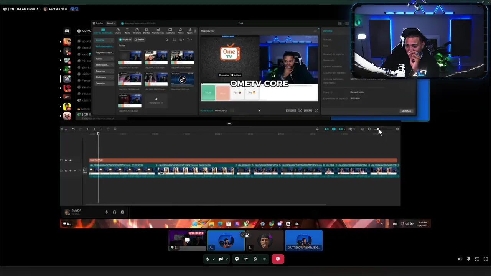Screen dimensions: 491x276
Task: Click the timeline microphone record icon
Action: (317, 129)
